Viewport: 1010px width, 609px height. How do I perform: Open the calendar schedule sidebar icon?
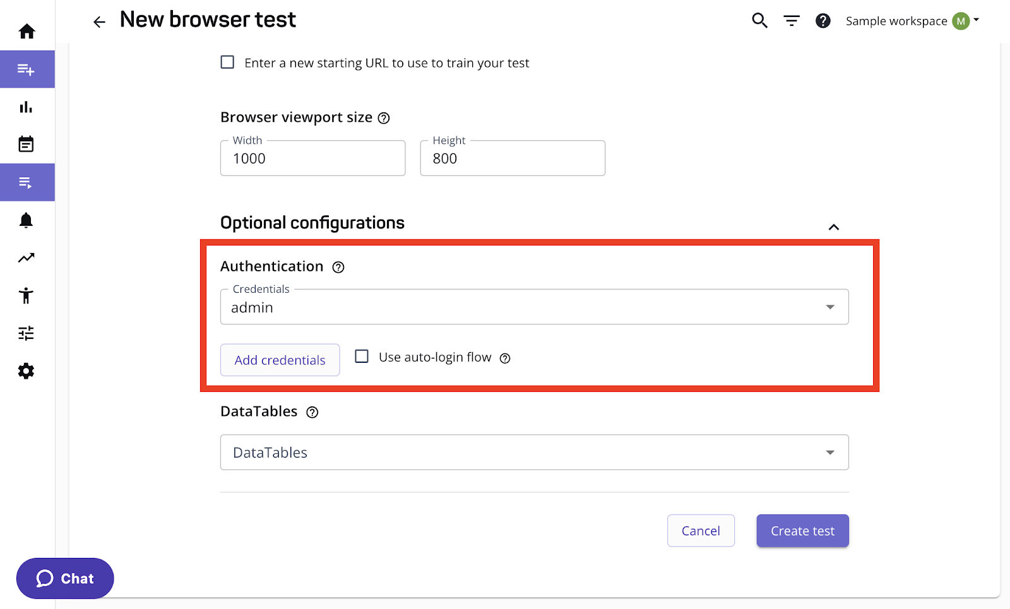[27, 145]
